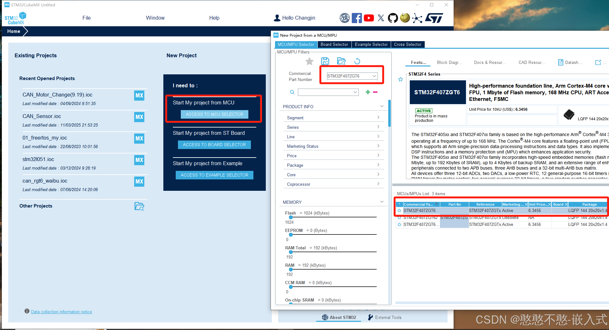609x330 pixels.
Task: Toggle favorite star for STM32F407ZGT6 Active row
Action: (399, 210)
